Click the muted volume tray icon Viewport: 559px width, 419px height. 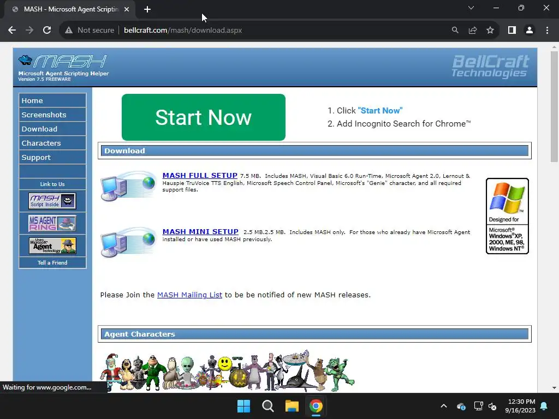tap(492, 406)
